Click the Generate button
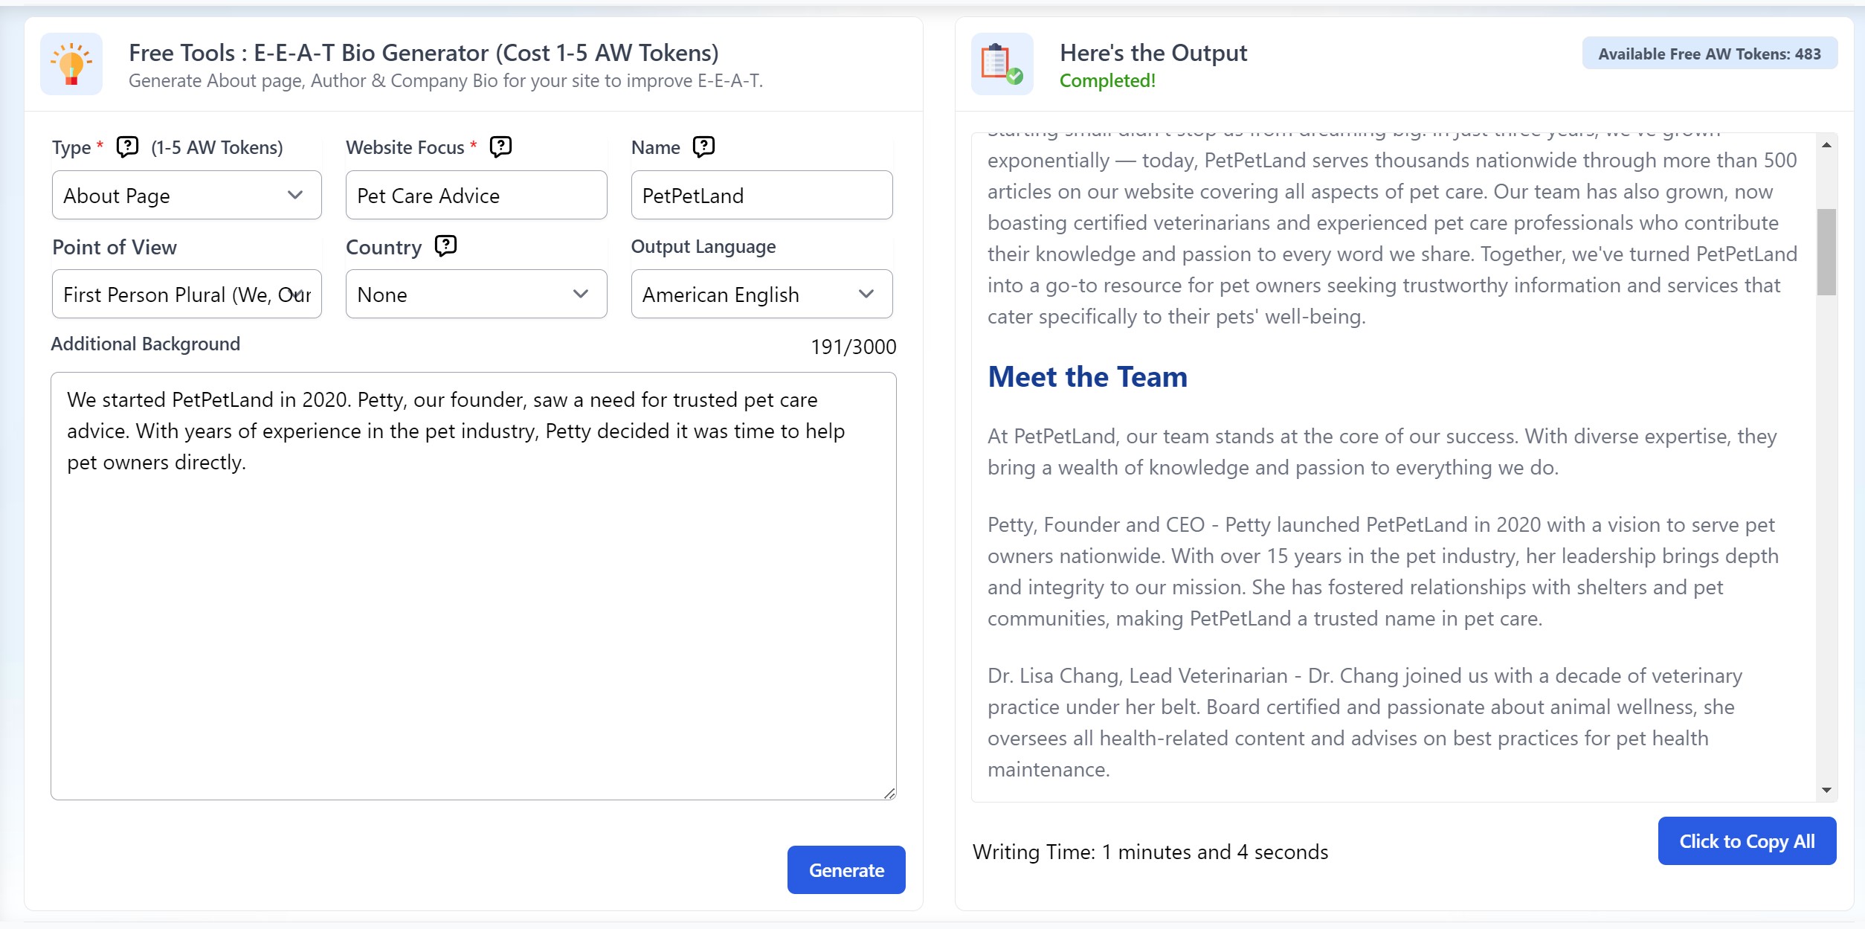Viewport: 1865px width, 929px height. pyautogui.click(x=846, y=869)
